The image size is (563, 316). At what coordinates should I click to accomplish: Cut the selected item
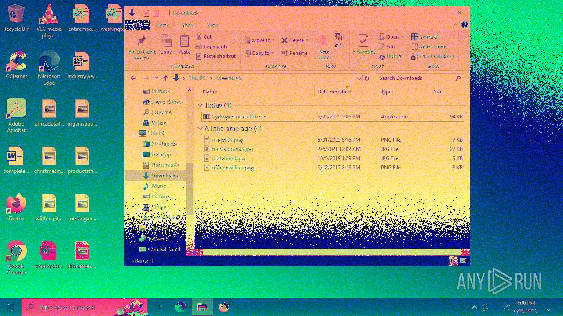click(204, 37)
